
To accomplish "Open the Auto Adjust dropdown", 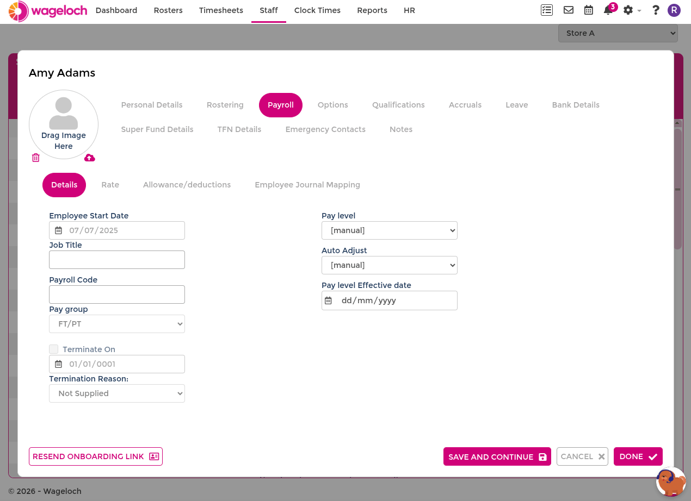I will pyautogui.click(x=390, y=265).
